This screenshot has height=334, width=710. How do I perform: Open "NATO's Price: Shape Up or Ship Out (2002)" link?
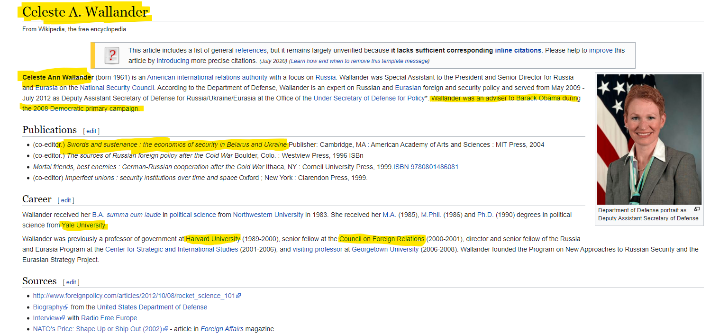pyautogui.click(x=98, y=329)
